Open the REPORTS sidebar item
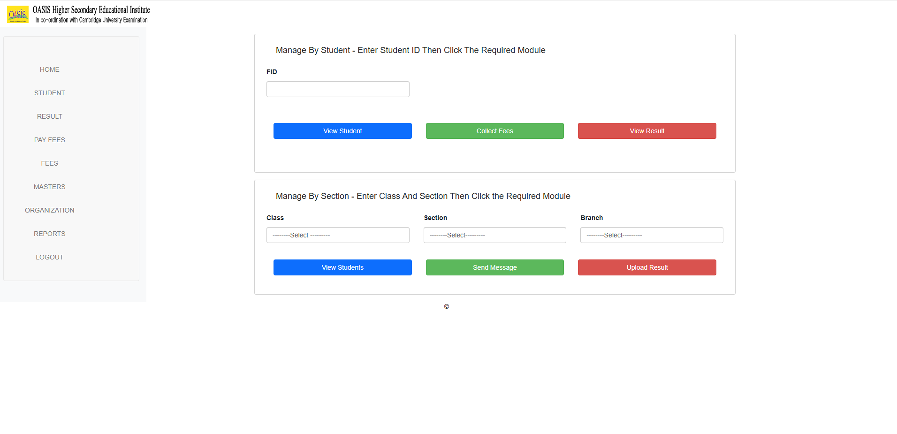This screenshot has width=897, height=434. pyautogui.click(x=49, y=234)
